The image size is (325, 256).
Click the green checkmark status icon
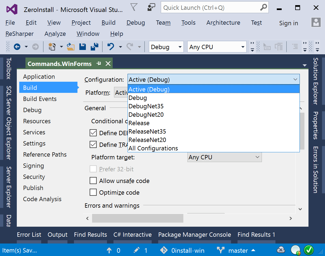click(309, 250)
